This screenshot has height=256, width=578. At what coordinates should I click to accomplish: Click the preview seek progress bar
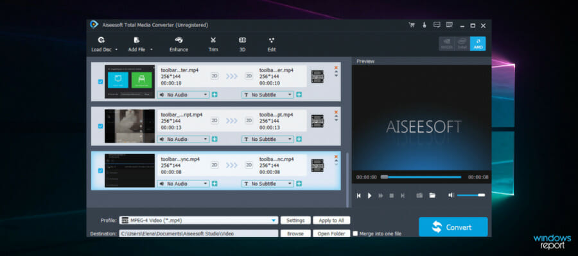pos(421,177)
